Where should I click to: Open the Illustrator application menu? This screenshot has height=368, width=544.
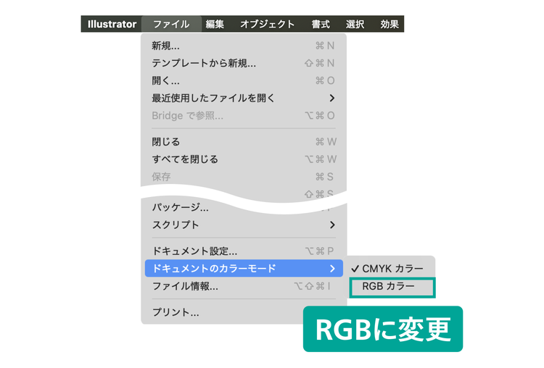(112, 24)
